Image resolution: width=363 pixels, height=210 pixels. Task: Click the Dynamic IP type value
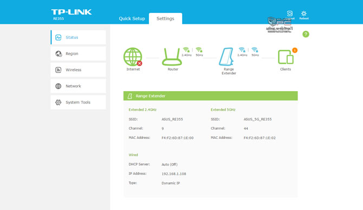171,183
